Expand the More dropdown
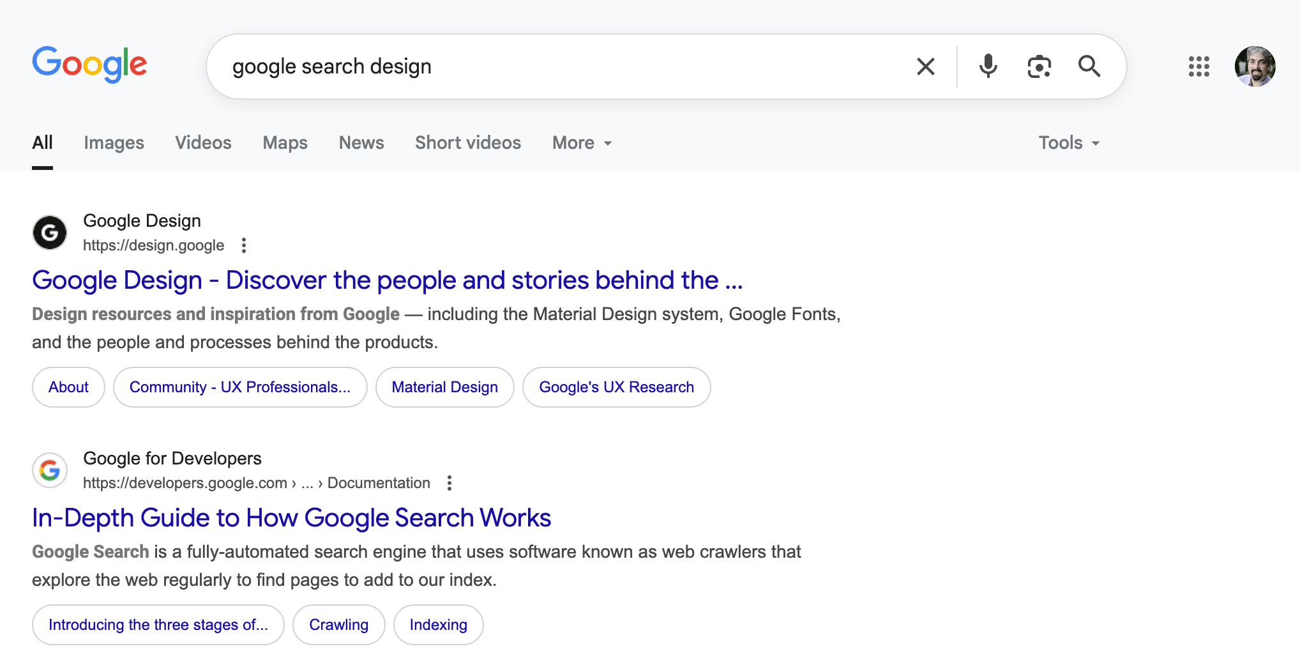 (582, 142)
